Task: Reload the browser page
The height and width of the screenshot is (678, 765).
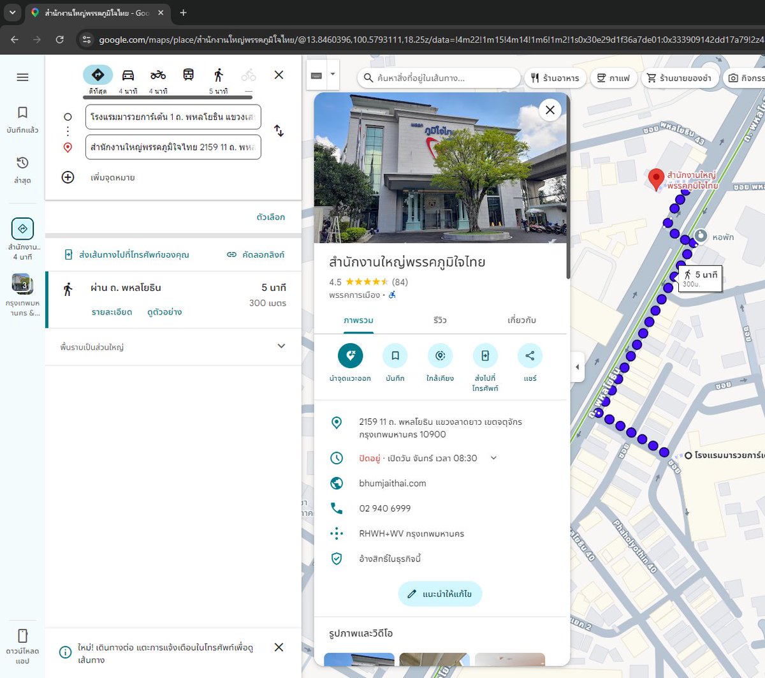Action: 59,40
